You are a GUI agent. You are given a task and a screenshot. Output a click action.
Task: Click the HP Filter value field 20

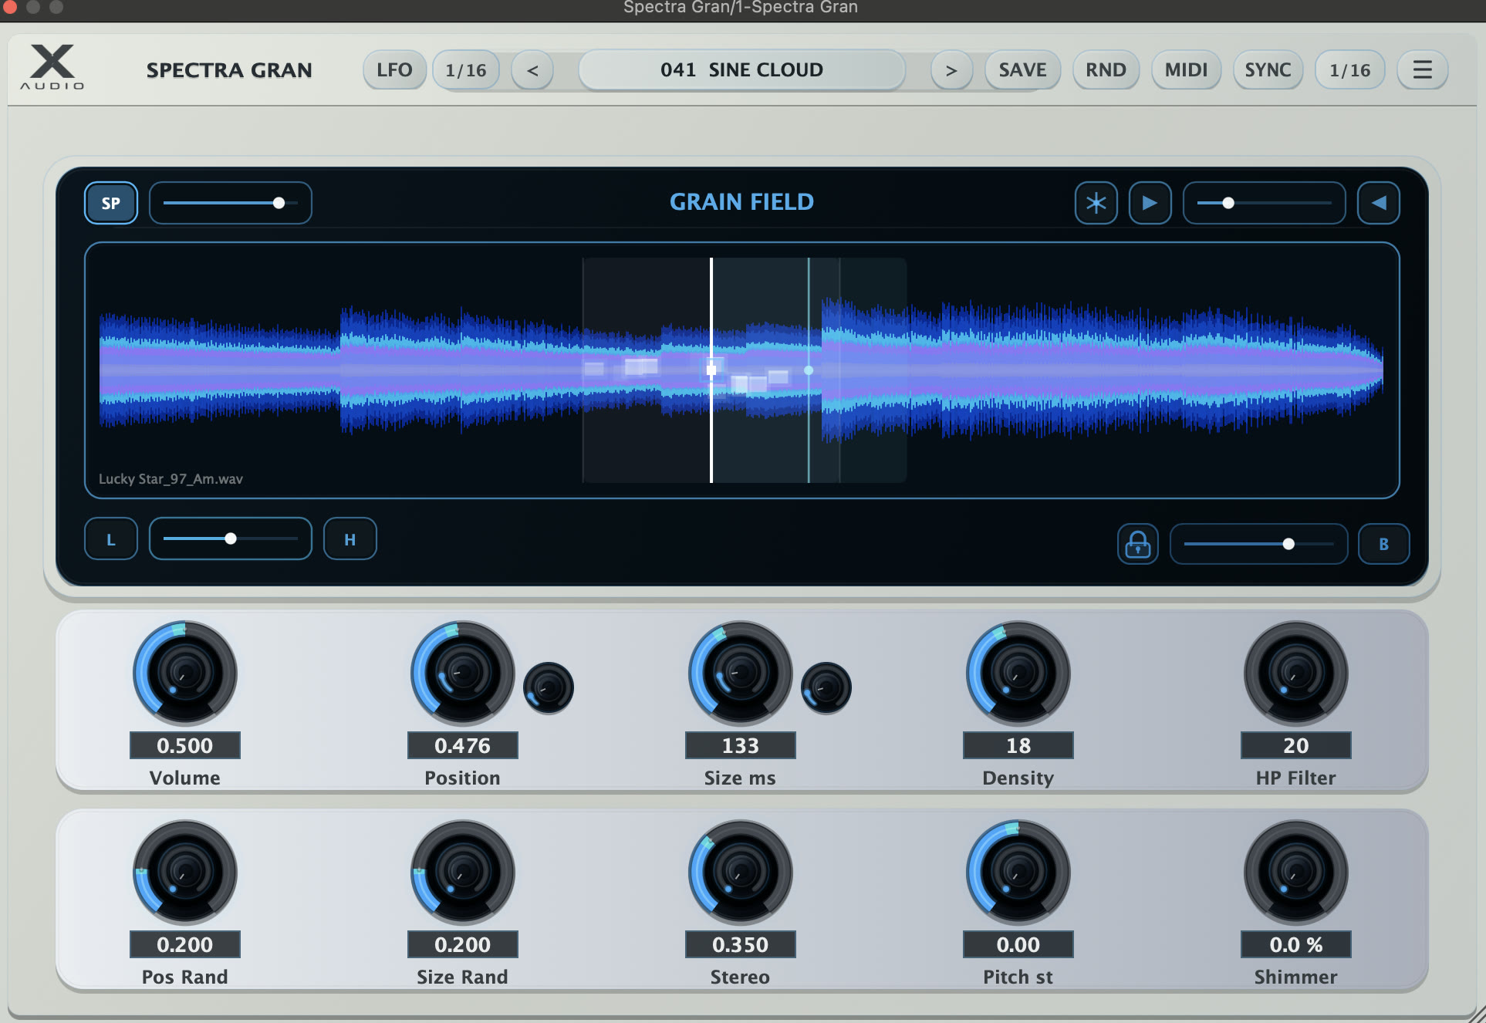(1296, 745)
